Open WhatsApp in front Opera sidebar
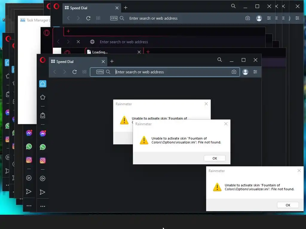The width and height of the screenshot is (306, 229). coord(43,147)
